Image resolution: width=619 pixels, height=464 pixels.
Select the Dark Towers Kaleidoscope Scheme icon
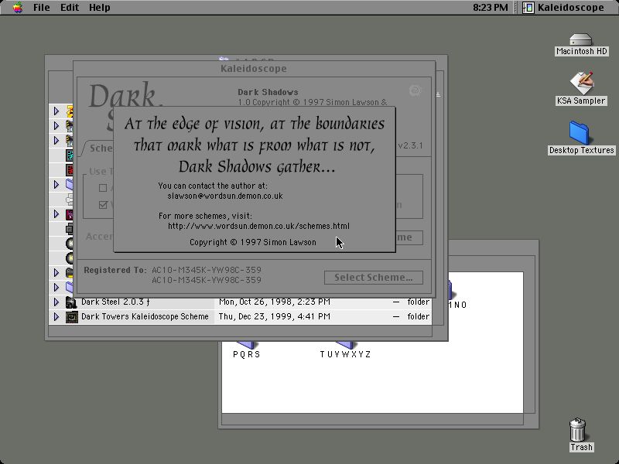71,317
